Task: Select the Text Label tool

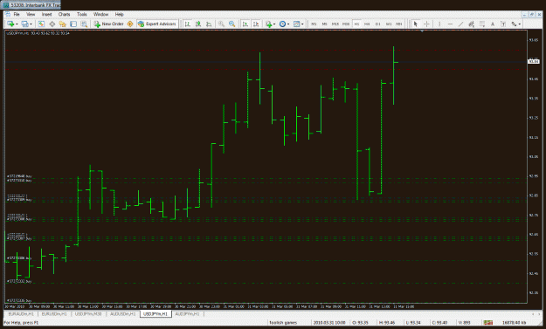Action: 503,24
